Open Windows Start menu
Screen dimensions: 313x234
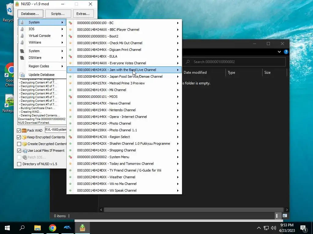(7, 228)
